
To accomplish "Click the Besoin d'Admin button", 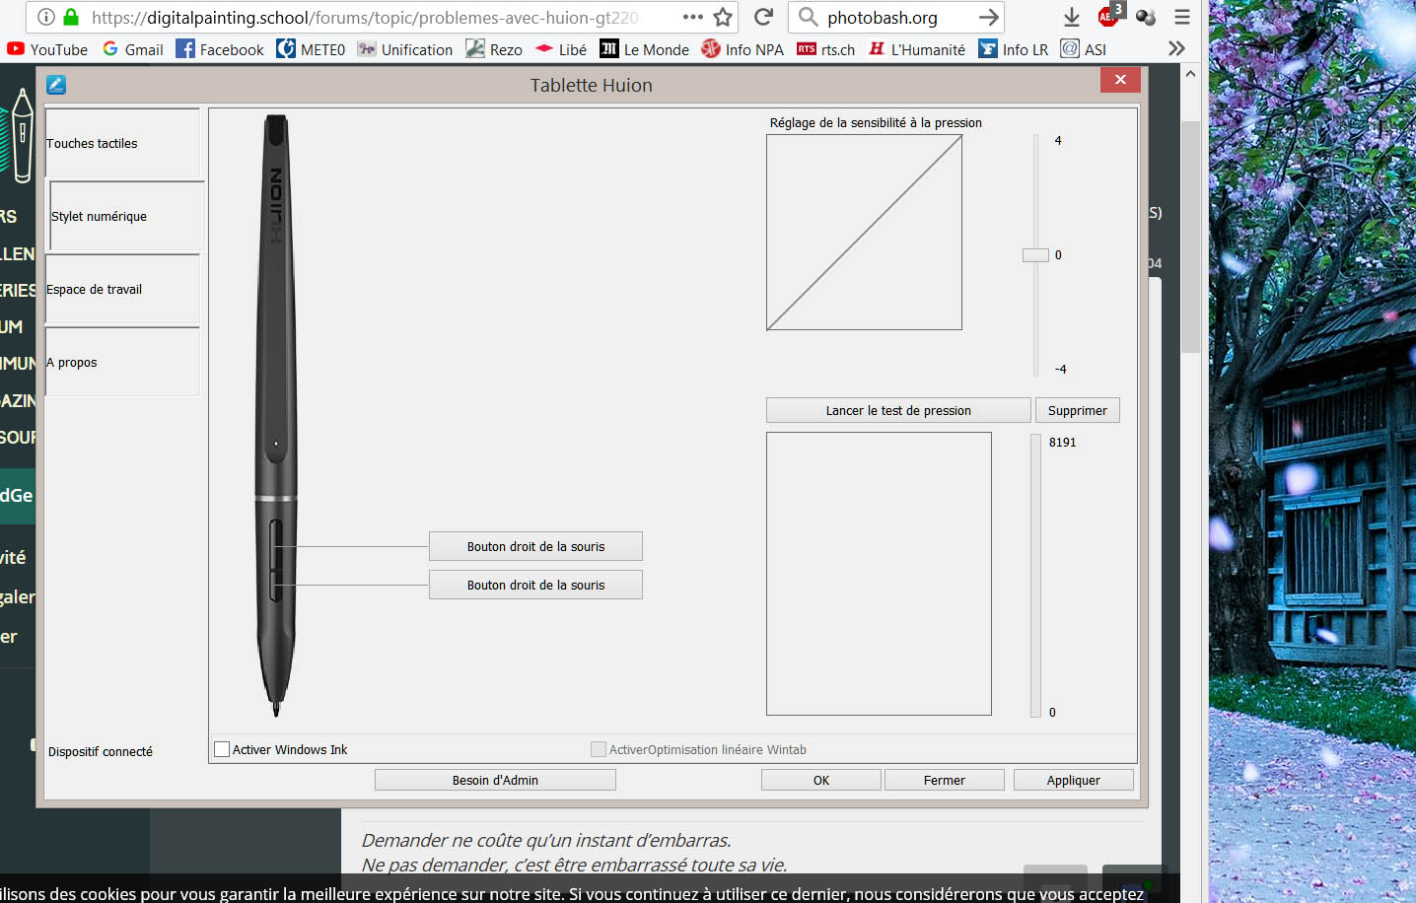I will (x=495, y=780).
